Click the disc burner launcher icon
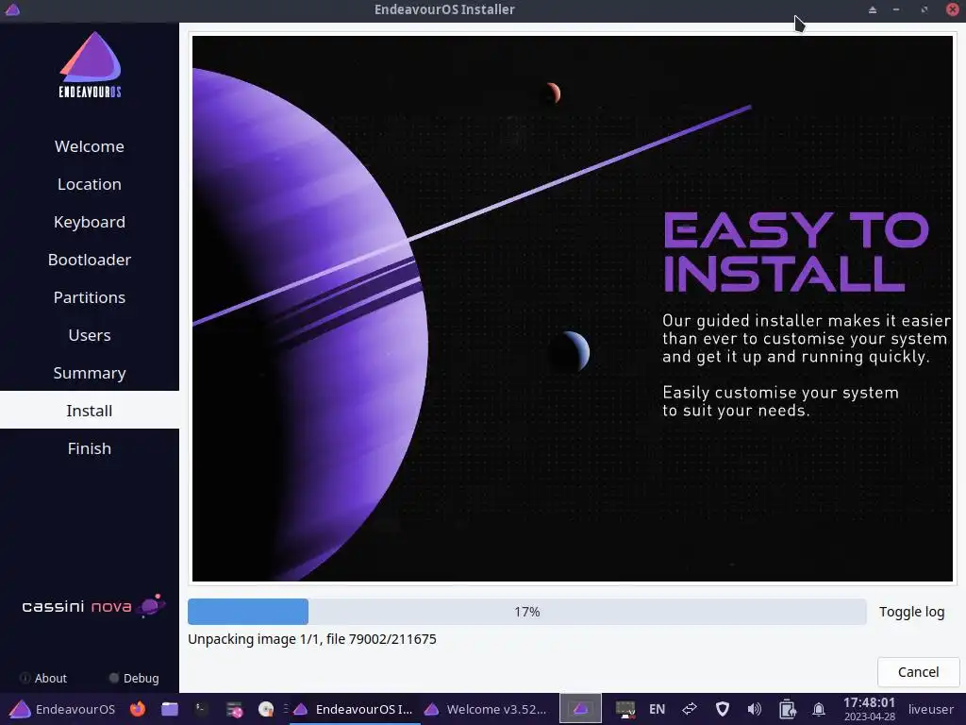This screenshot has width=966, height=725. coord(265,710)
